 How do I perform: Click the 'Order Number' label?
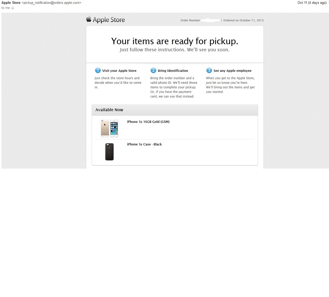coord(190,20)
